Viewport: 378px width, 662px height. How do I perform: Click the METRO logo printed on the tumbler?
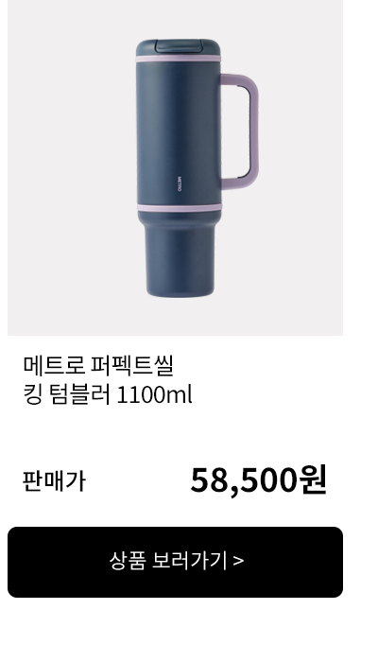coord(179,184)
